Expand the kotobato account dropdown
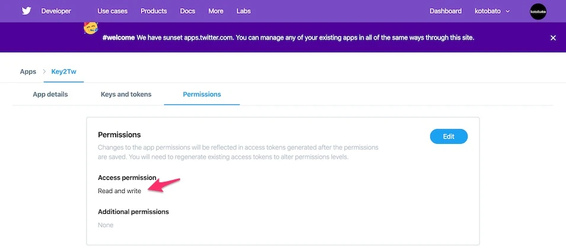 pos(492,11)
